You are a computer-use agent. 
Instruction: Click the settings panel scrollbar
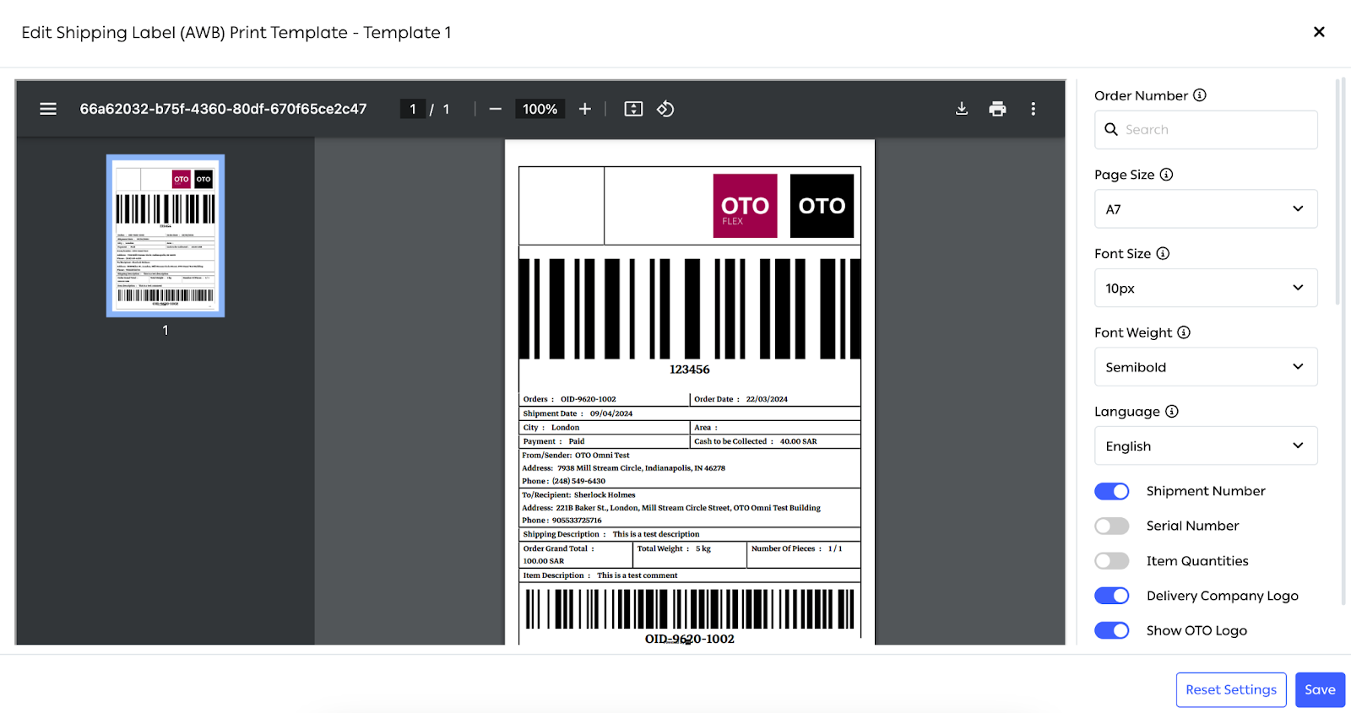pyautogui.click(x=1338, y=192)
